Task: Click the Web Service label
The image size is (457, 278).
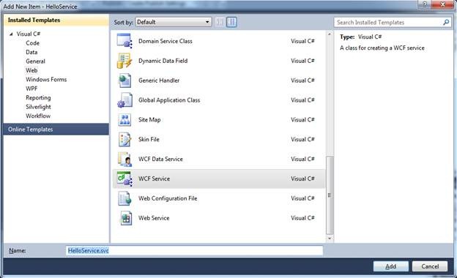Action: pos(154,218)
